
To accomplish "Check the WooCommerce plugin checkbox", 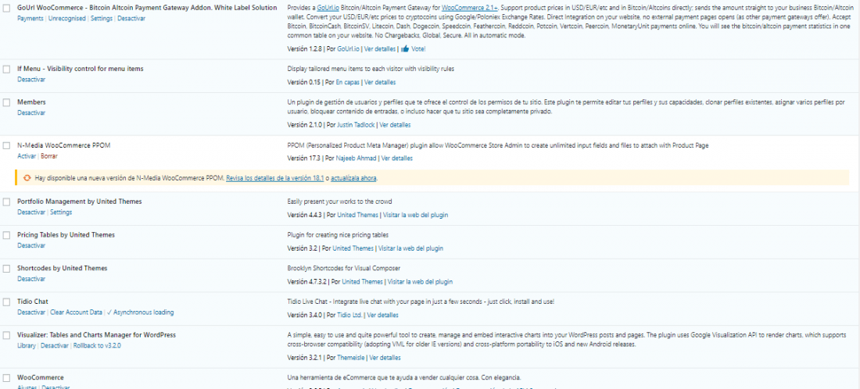I will point(6,378).
